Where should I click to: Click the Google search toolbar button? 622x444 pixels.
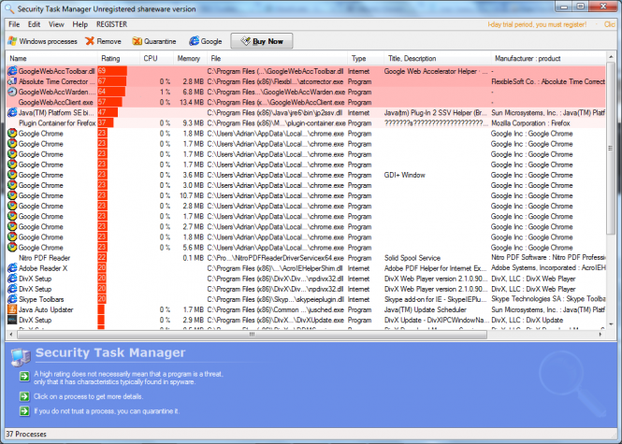click(x=206, y=41)
